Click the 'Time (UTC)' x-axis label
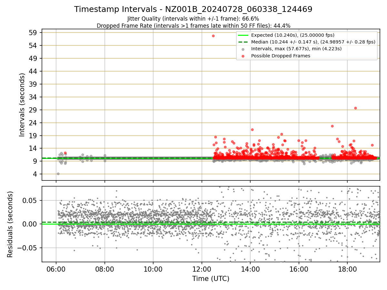This screenshot has width=387, height=290. (211, 279)
